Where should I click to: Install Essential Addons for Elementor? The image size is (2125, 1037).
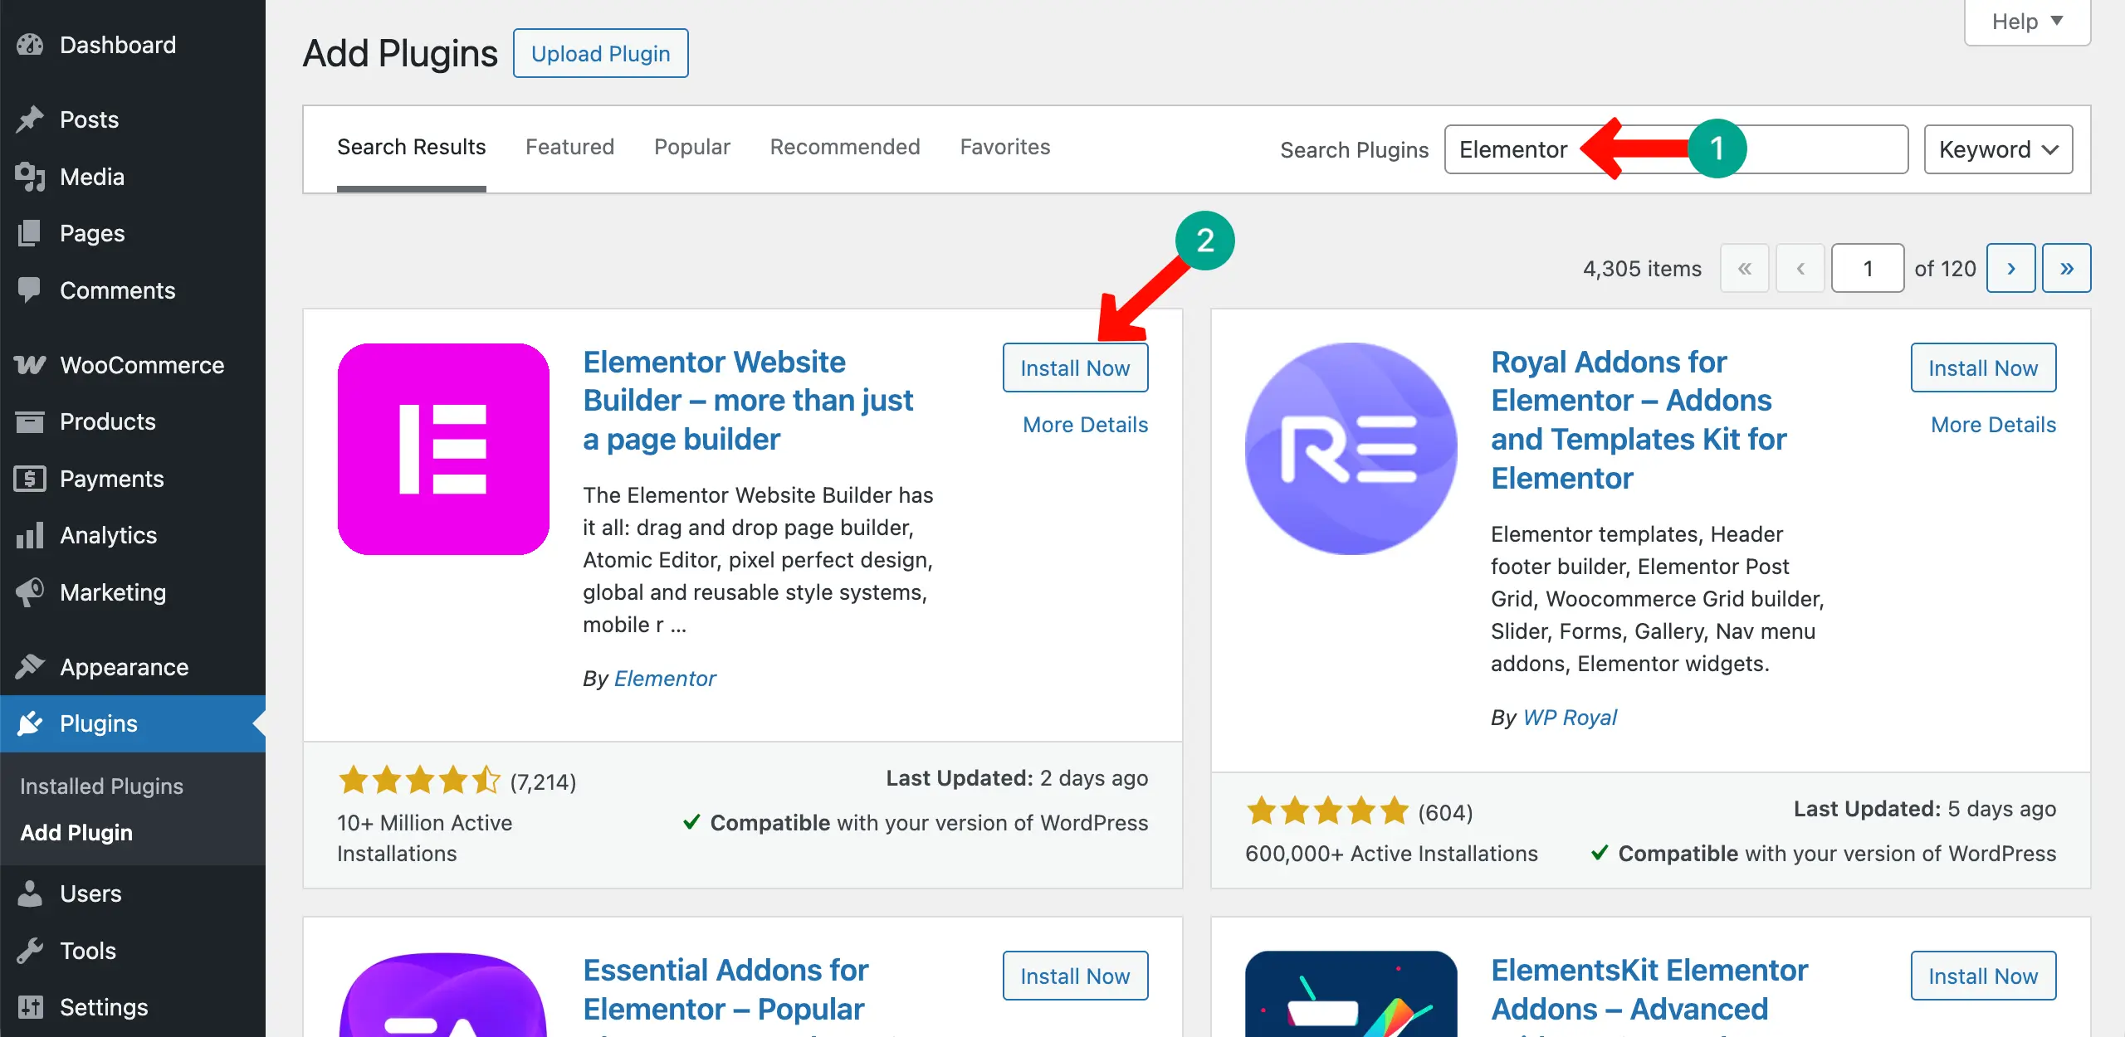(1075, 976)
